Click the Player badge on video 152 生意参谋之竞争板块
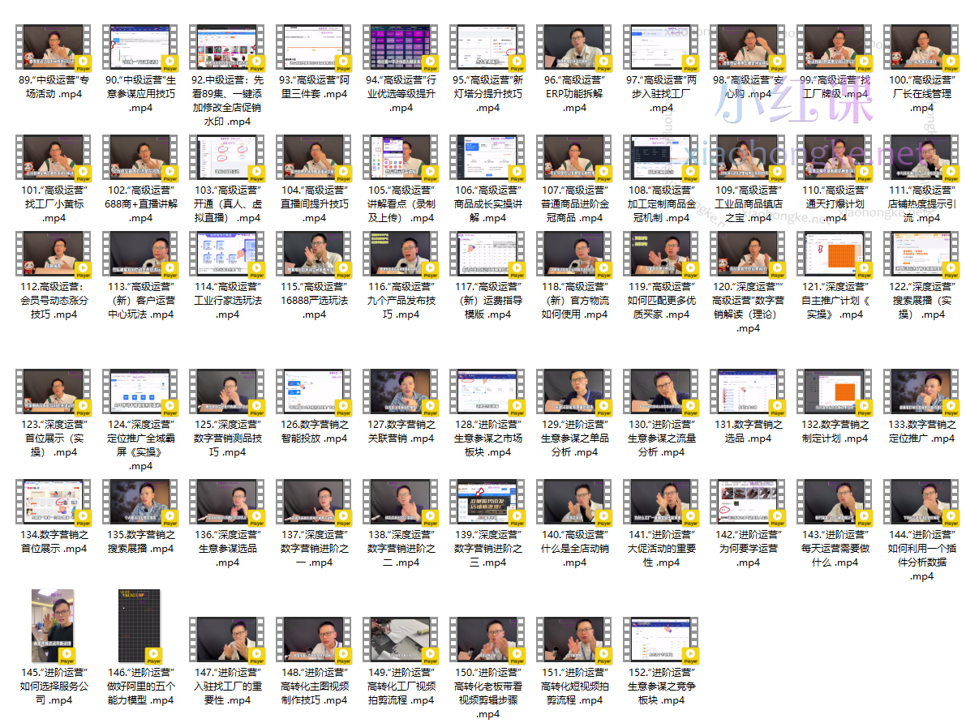The image size is (966, 723). tap(689, 655)
